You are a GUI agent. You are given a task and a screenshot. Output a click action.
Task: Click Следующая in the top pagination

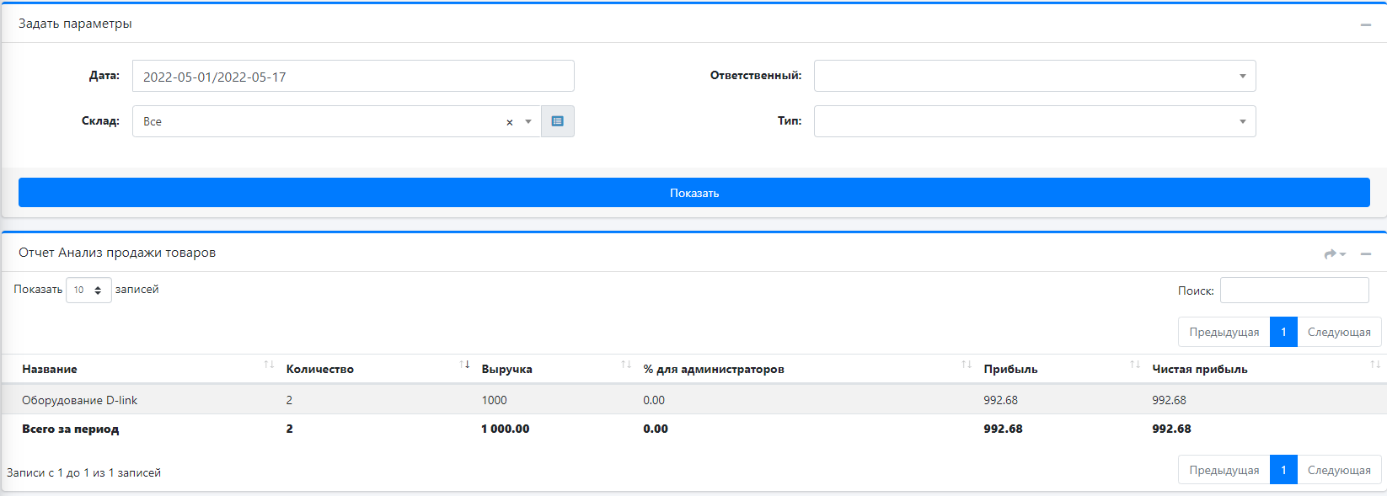tap(1338, 332)
